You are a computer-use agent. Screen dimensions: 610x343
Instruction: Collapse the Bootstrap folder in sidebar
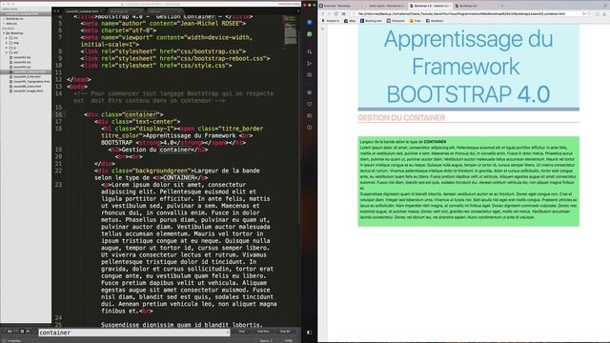coord(4,33)
